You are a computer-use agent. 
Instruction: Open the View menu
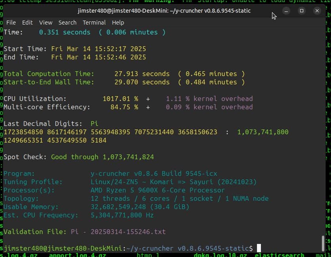tap(46, 23)
